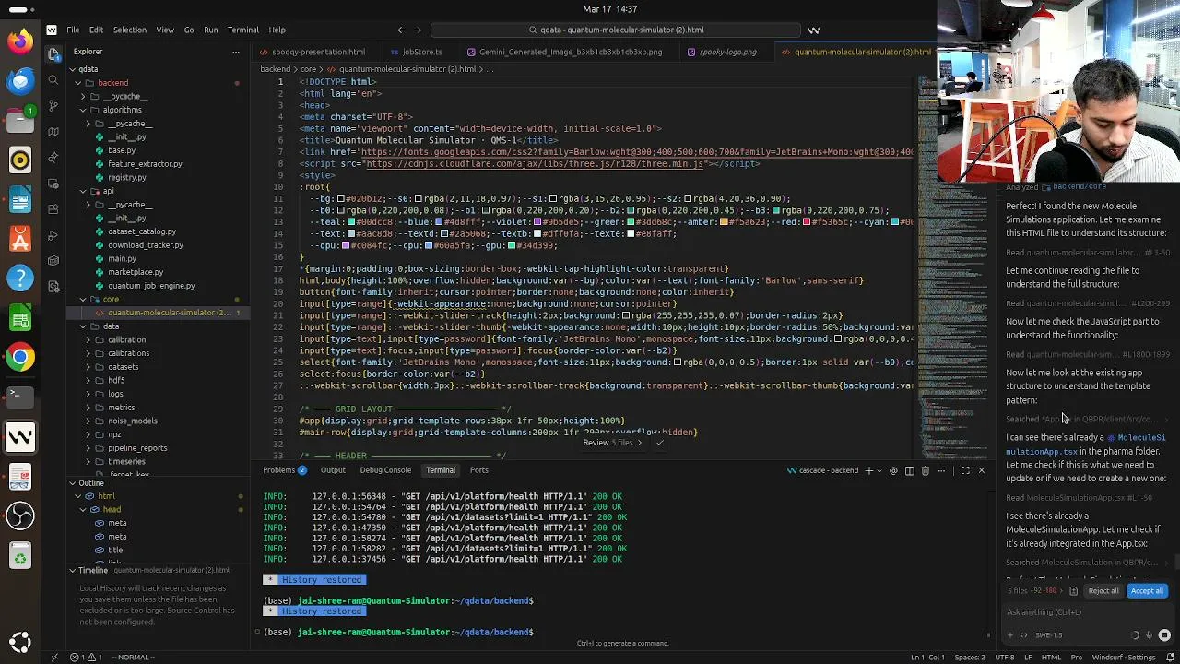Click the --amber #f5a623 color swatch
The height and width of the screenshot is (664, 1180).
pos(725,222)
